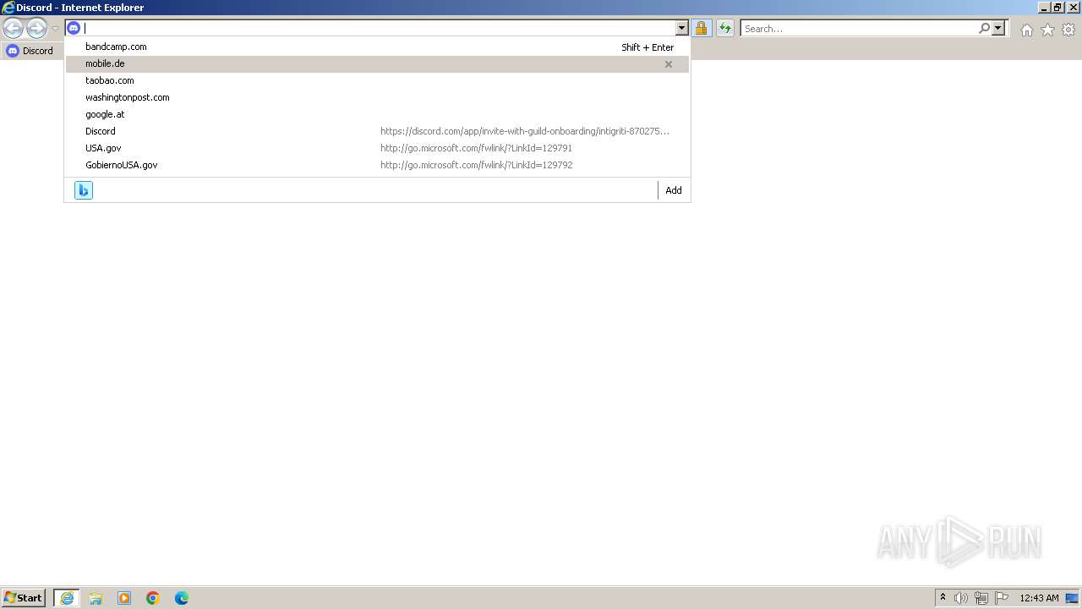Click the volume speaker tray icon
This screenshot has height=609, width=1082.
(961, 598)
